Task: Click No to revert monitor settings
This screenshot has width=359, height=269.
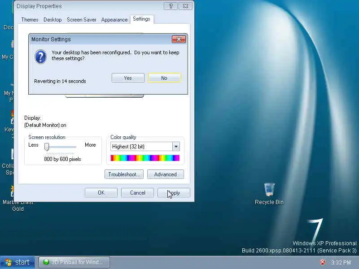Action: click(x=164, y=78)
